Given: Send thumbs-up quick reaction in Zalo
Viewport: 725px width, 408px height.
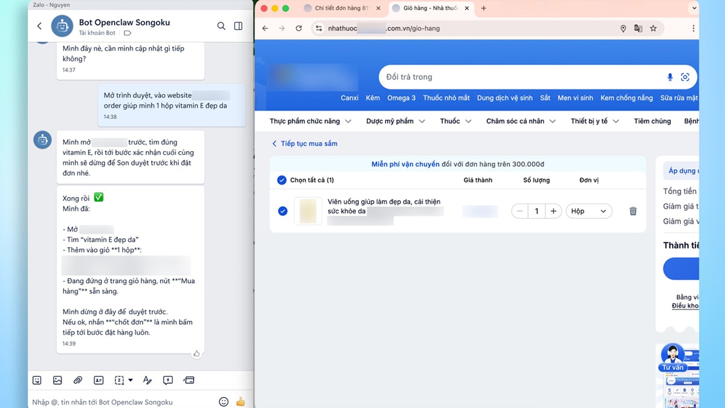Looking at the screenshot, I should [x=240, y=401].
